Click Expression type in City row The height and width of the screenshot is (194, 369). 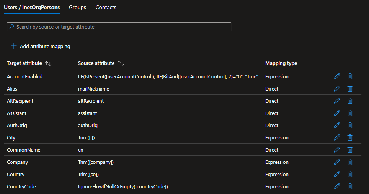pyautogui.click(x=277, y=137)
